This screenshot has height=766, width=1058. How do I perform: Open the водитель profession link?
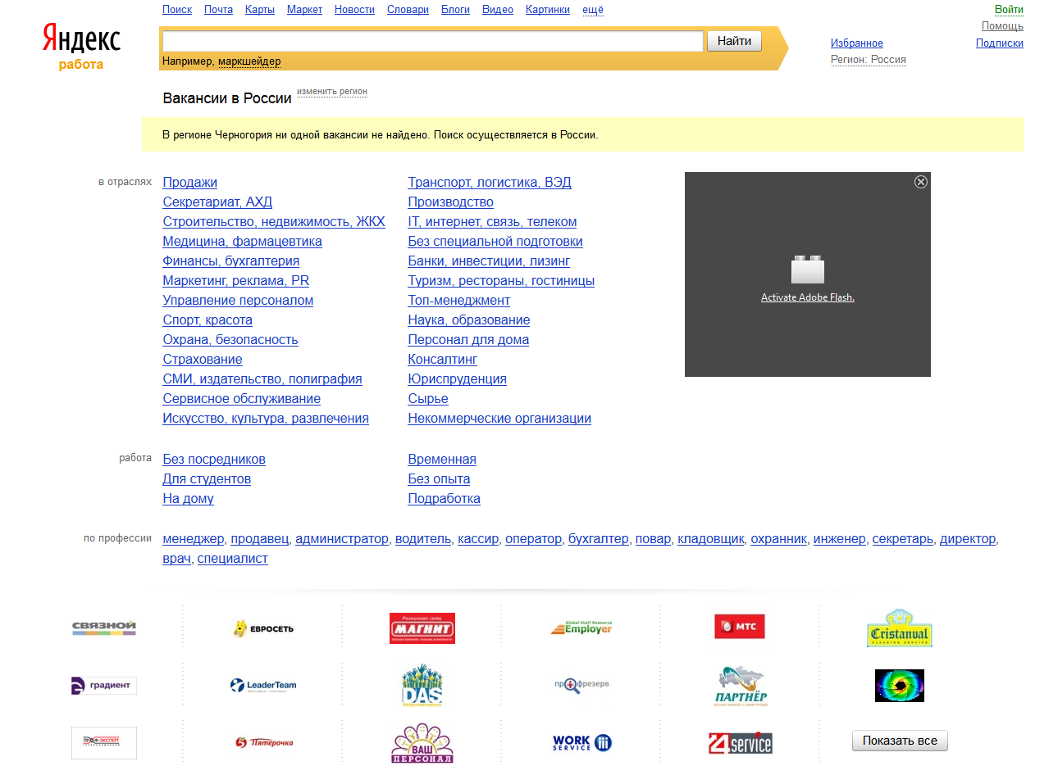423,539
